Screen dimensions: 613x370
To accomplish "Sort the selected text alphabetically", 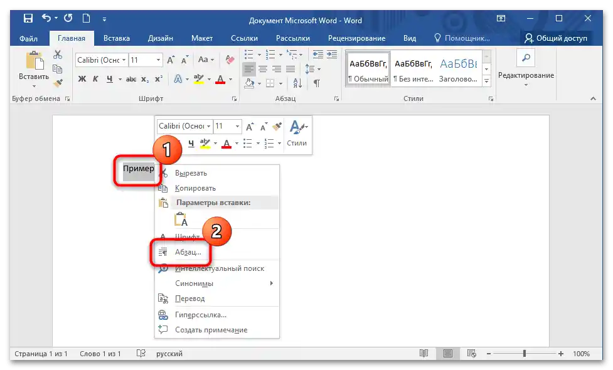I will point(297,83).
